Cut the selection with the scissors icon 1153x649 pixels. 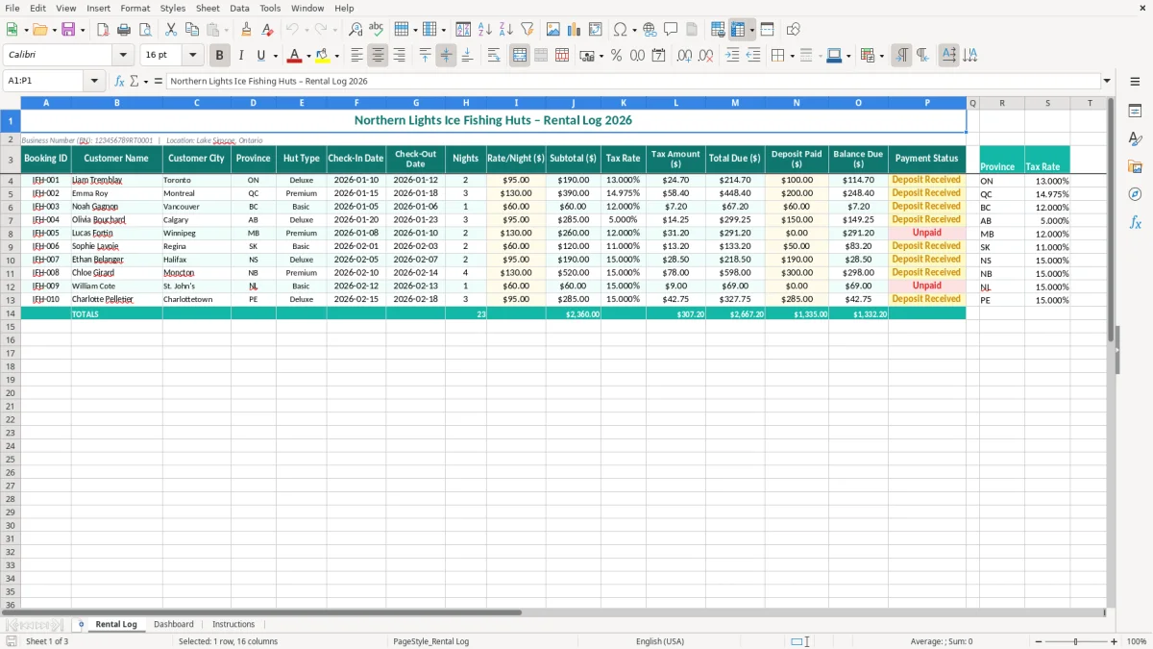point(171,30)
